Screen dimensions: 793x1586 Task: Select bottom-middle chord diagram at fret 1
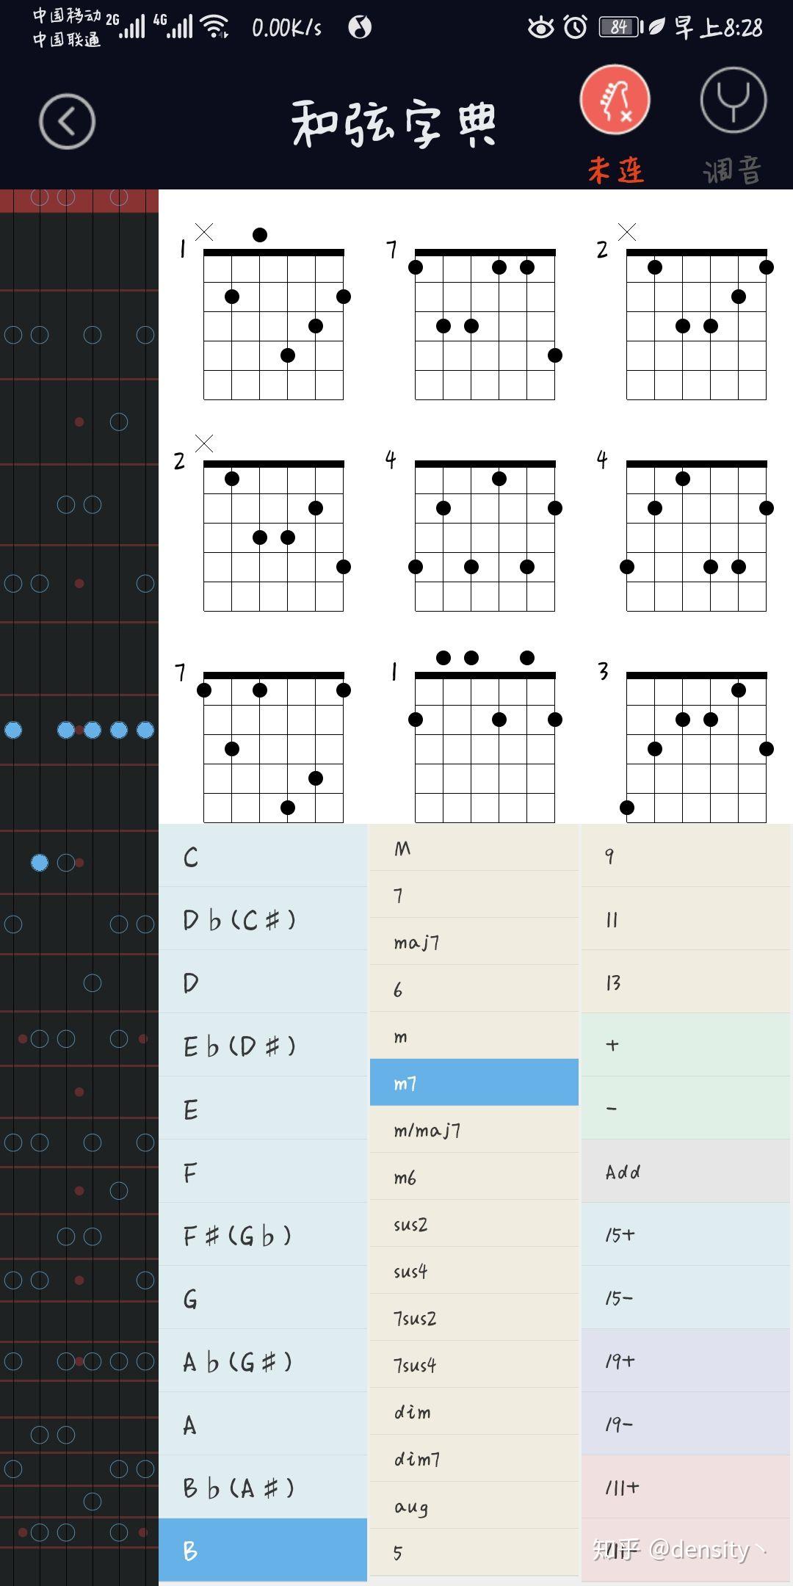(x=476, y=736)
